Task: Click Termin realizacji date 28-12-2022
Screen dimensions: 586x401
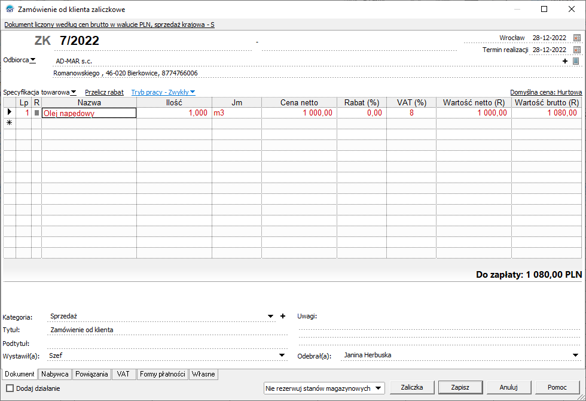Action: [x=550, y=50]
